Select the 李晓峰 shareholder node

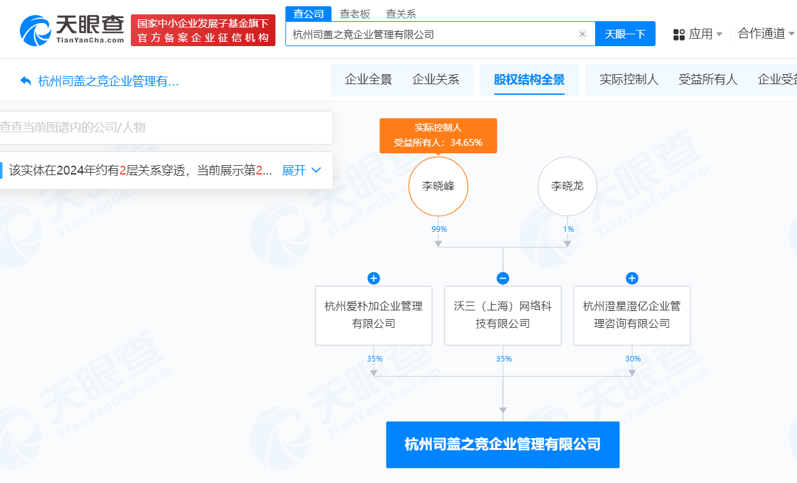pyautogui.click(x=438, y=186)
